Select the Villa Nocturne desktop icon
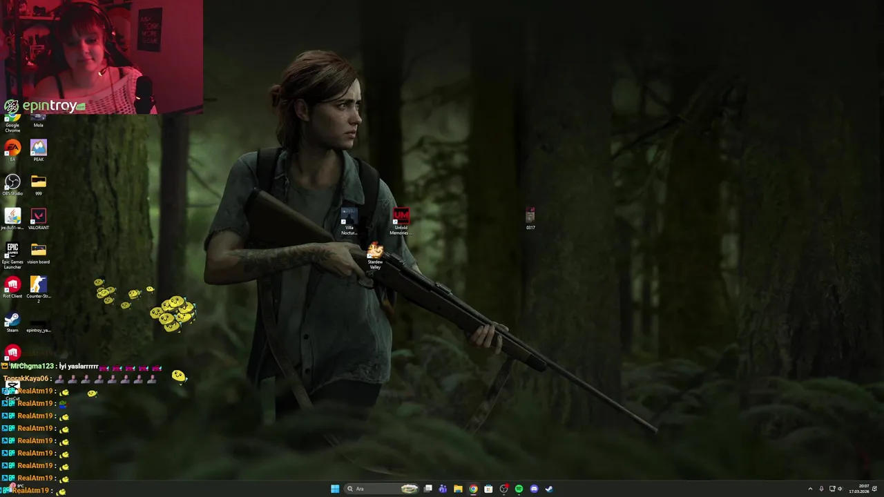Image resolution: width=884 pixels, height=497 pixels. click(349, 221)
